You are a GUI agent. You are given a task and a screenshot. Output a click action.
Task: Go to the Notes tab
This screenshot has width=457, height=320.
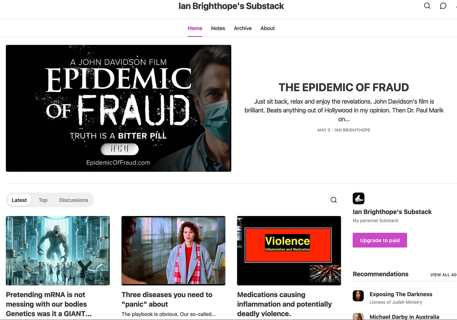(218, 28)
